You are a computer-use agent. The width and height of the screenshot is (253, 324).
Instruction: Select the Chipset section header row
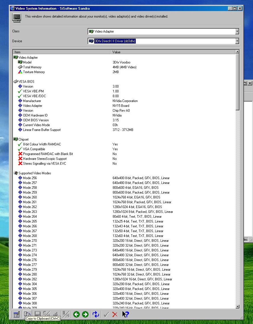[x=124, y=139]
